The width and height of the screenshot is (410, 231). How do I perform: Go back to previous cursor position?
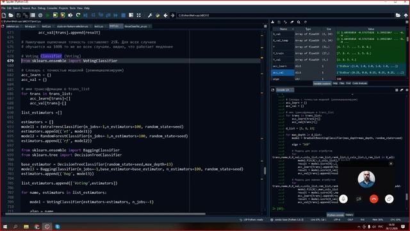165,15
